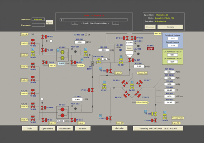Click the FV-011 valve near Drain #2
This screenshot has width=204, height=143.
pos(44,120)
